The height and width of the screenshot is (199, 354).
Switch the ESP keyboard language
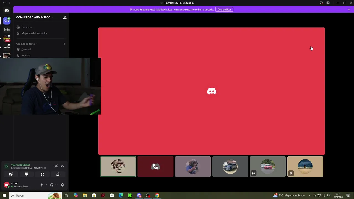pyautogui.click(x=329, y=195)
